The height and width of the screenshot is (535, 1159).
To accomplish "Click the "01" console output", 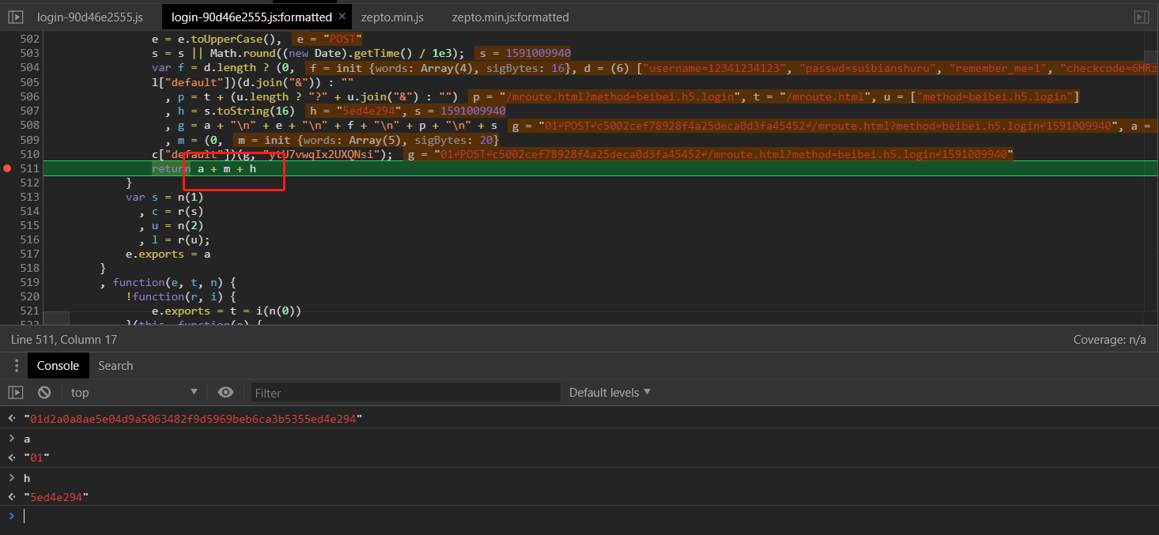I will point(36,458).
